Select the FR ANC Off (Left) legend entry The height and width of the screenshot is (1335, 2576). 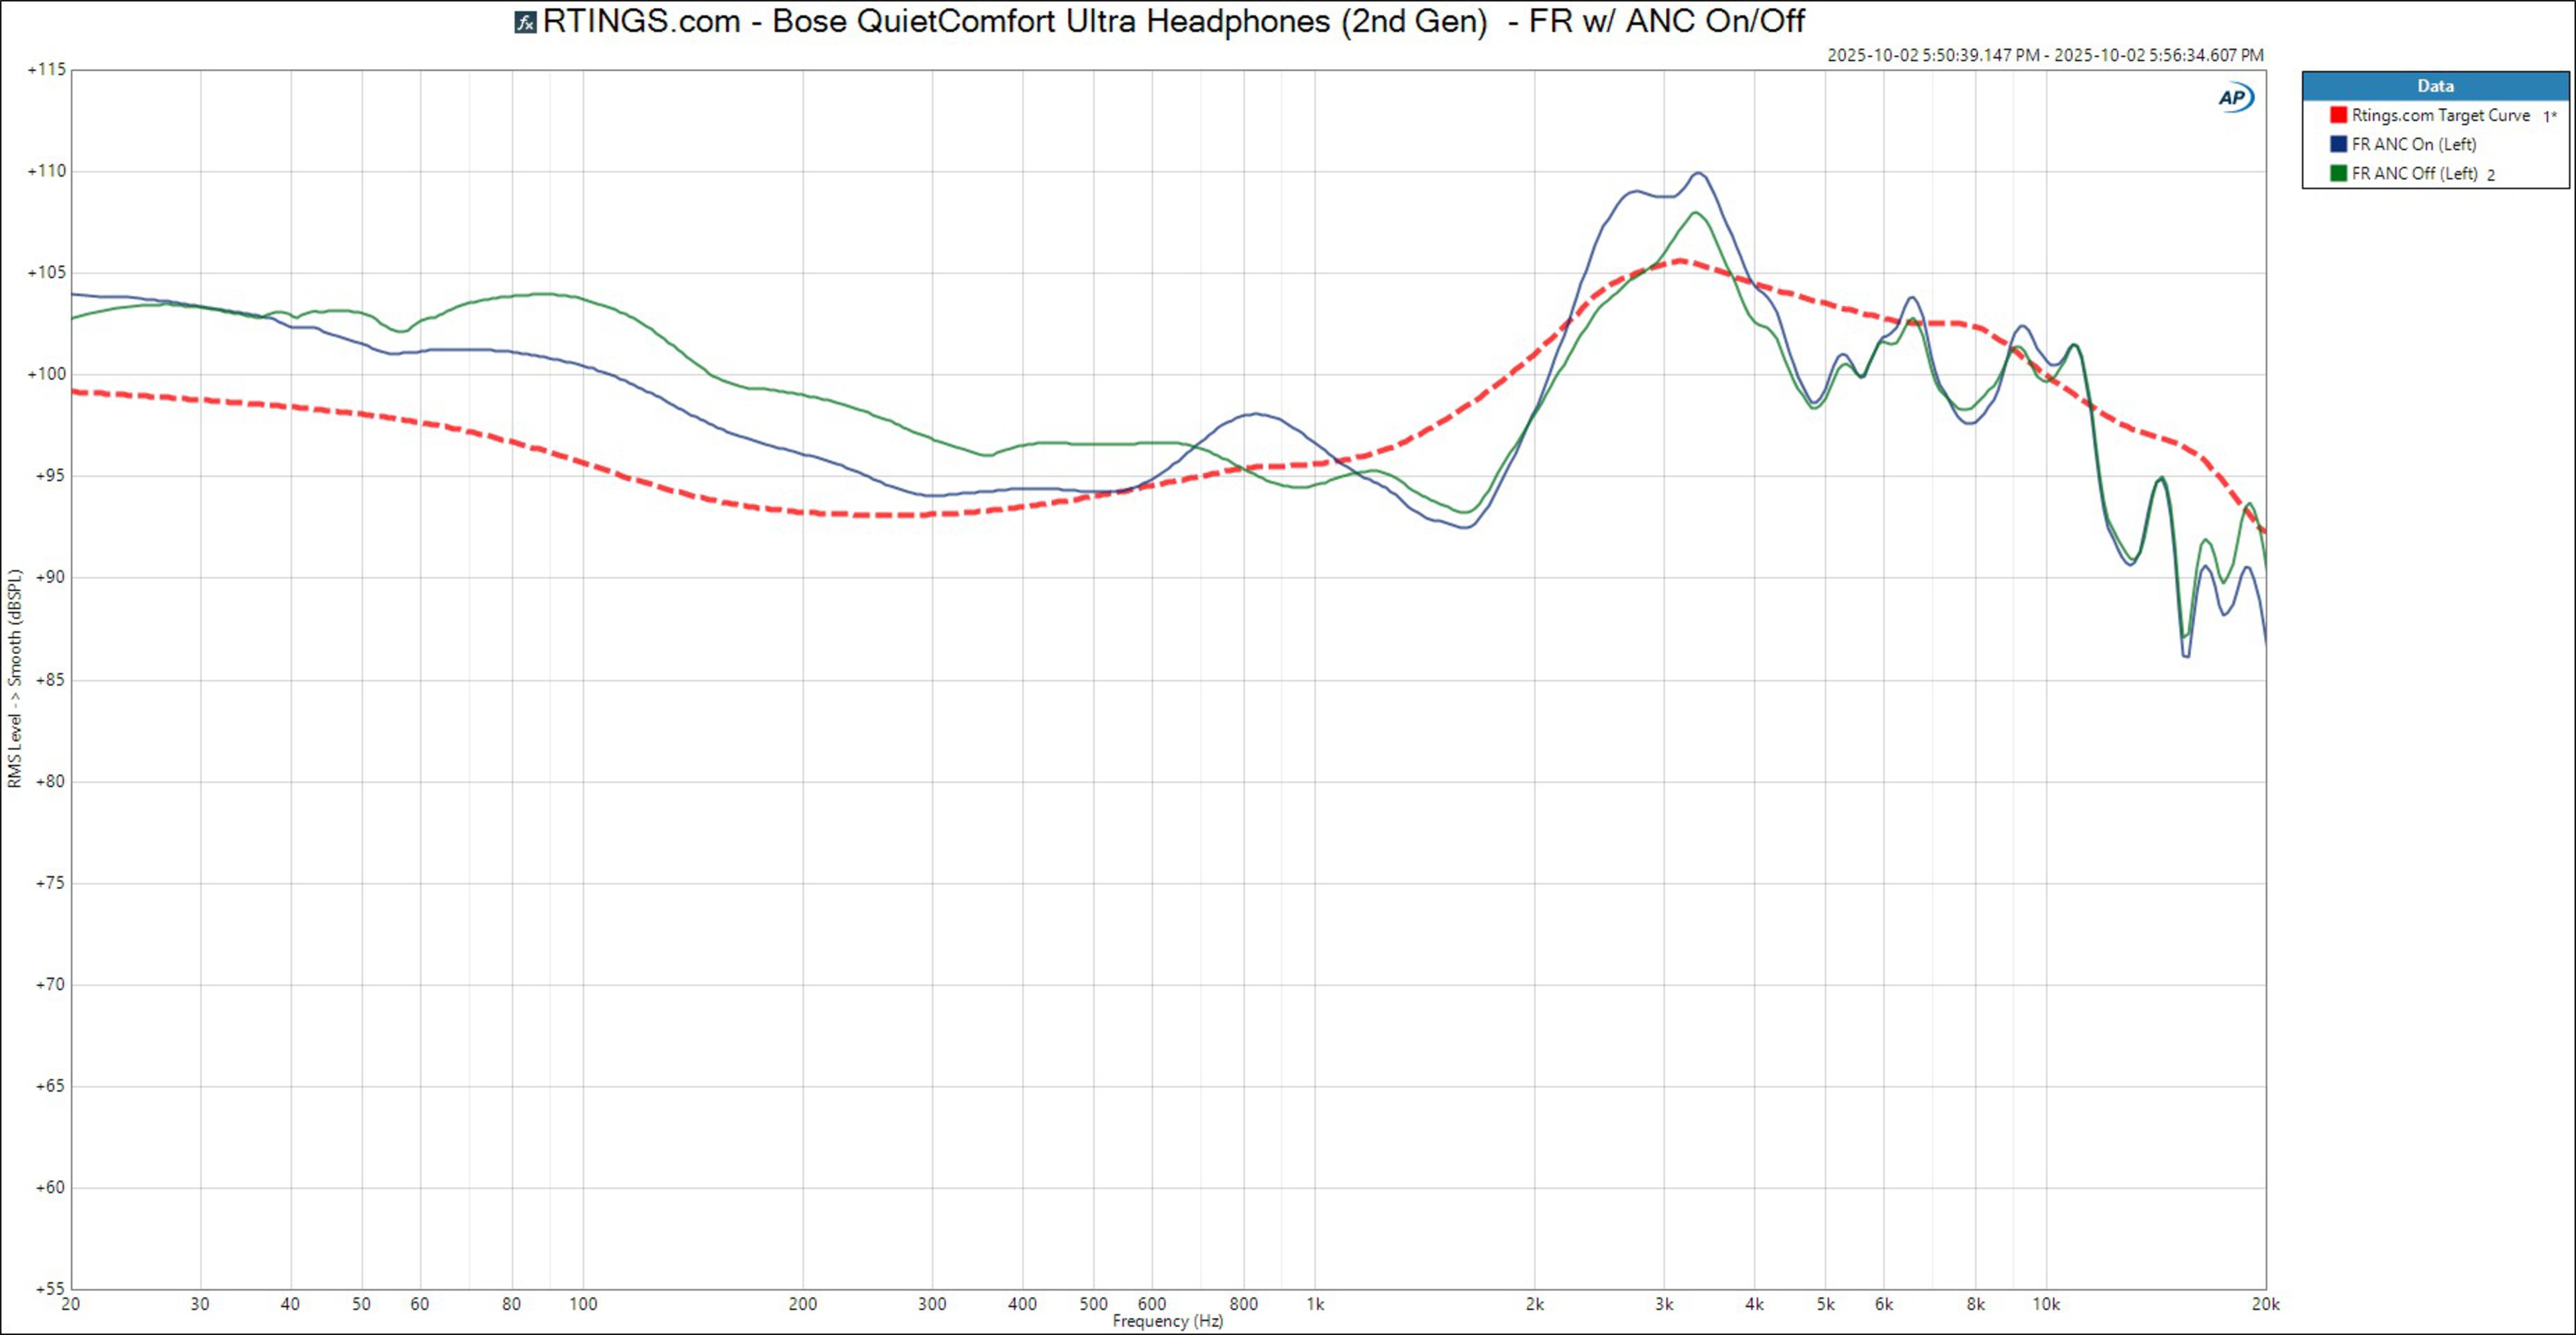pyautogui.click(x=2414, y=174)
